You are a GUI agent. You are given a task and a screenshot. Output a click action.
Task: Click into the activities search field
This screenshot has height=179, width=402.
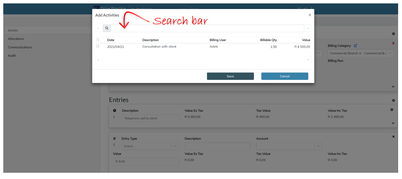[207, 28]
